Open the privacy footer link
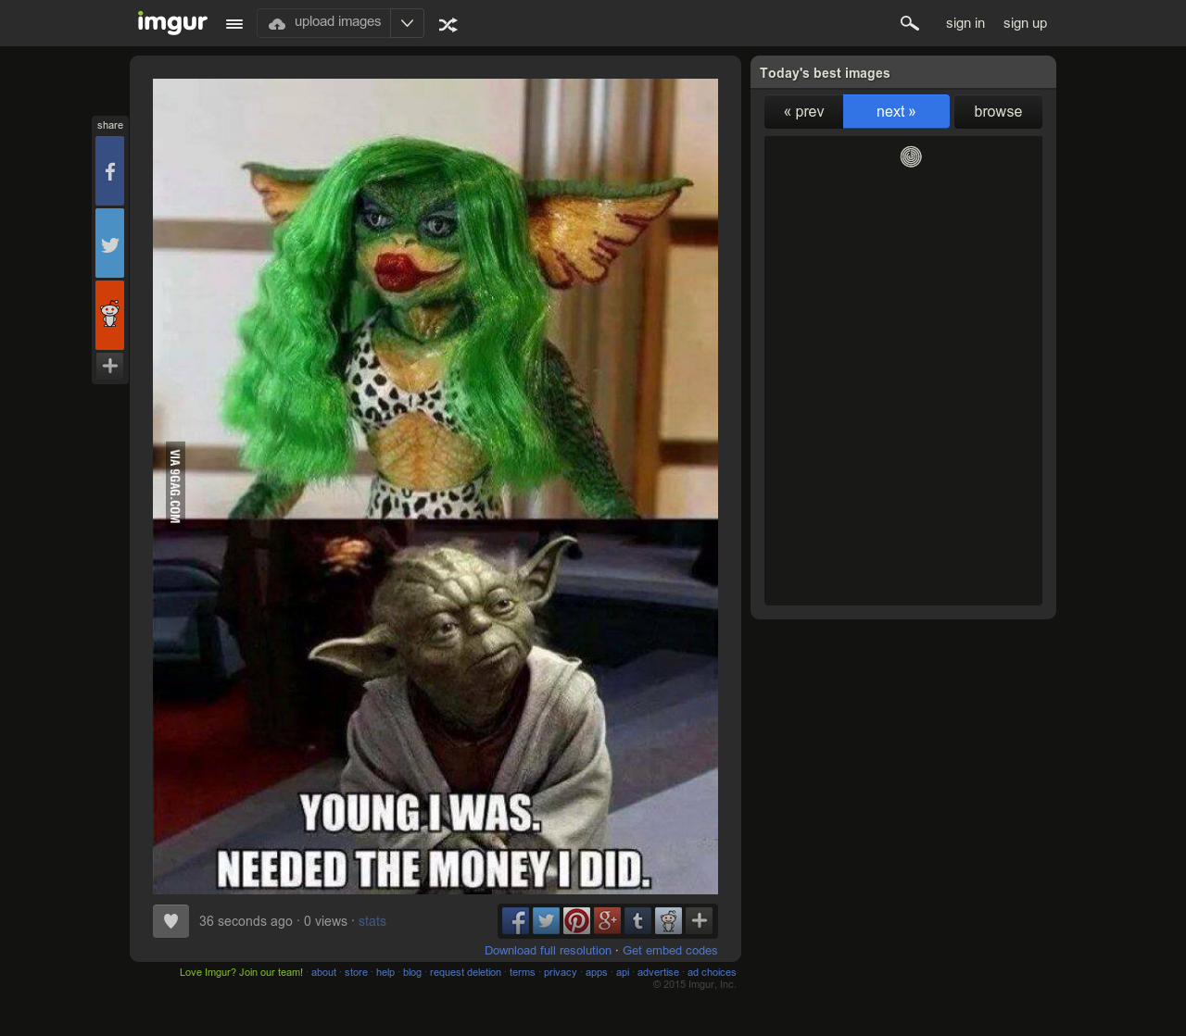The image size is (1186, 1036). pos(560,972)
